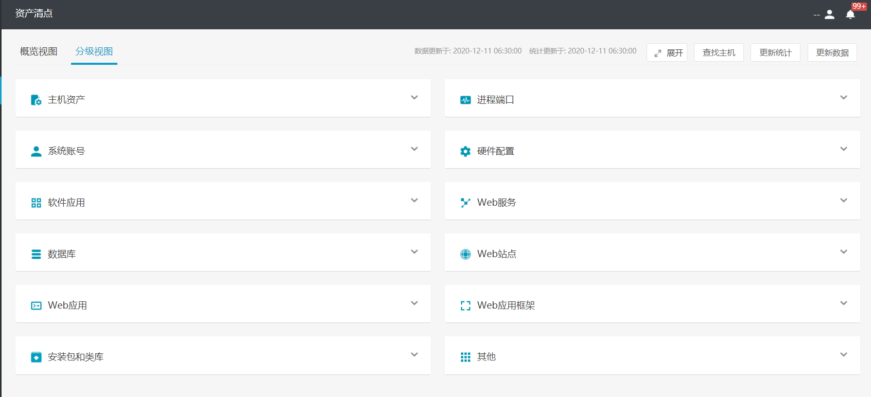Click the 硬件配置 gear icon

tap(465, 151)
